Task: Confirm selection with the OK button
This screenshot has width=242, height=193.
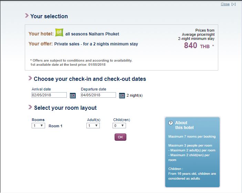Action: click(x=120, y=137)
